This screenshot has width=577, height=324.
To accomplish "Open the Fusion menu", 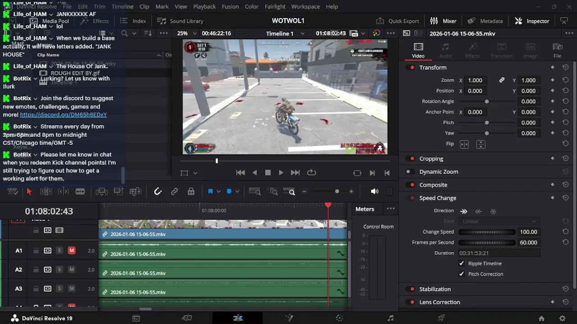I will [x=230, y=6].
